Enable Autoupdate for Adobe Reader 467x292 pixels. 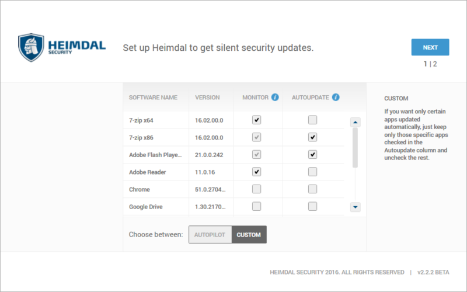(x=312, y=172)
